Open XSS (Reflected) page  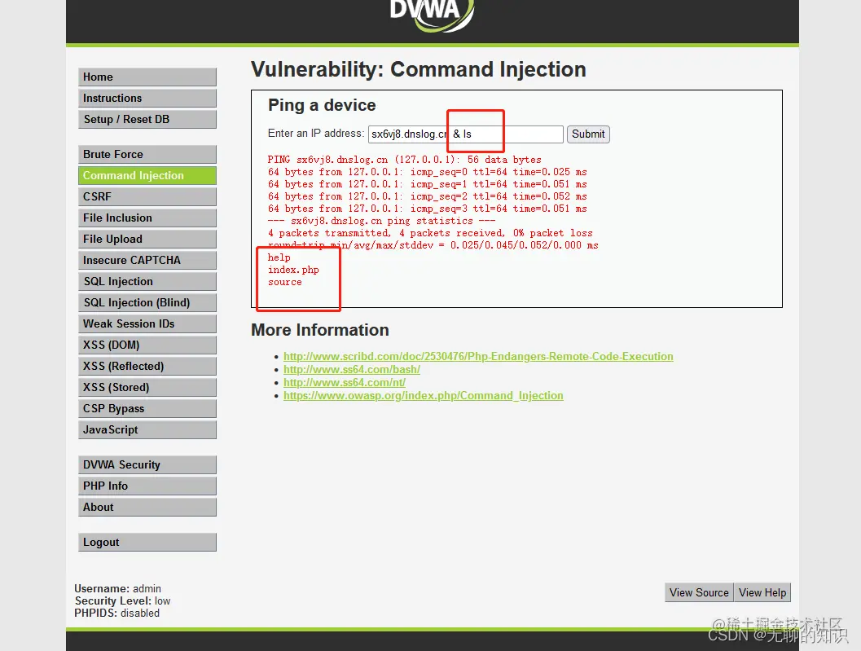coord(147,367)
